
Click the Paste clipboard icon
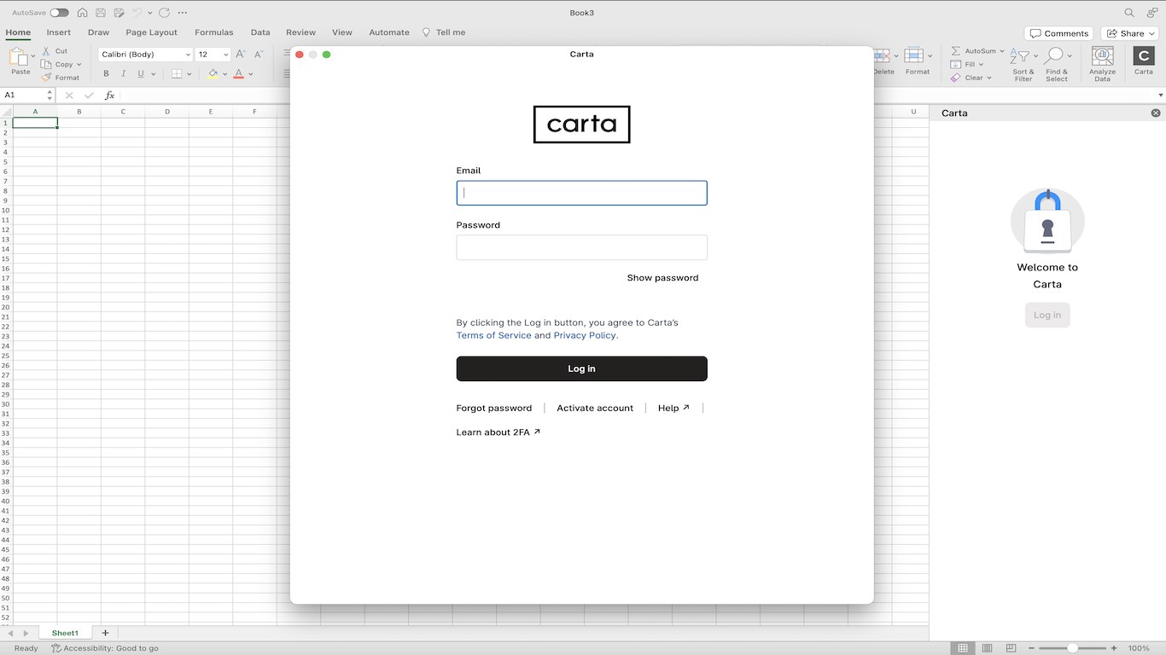19,57
